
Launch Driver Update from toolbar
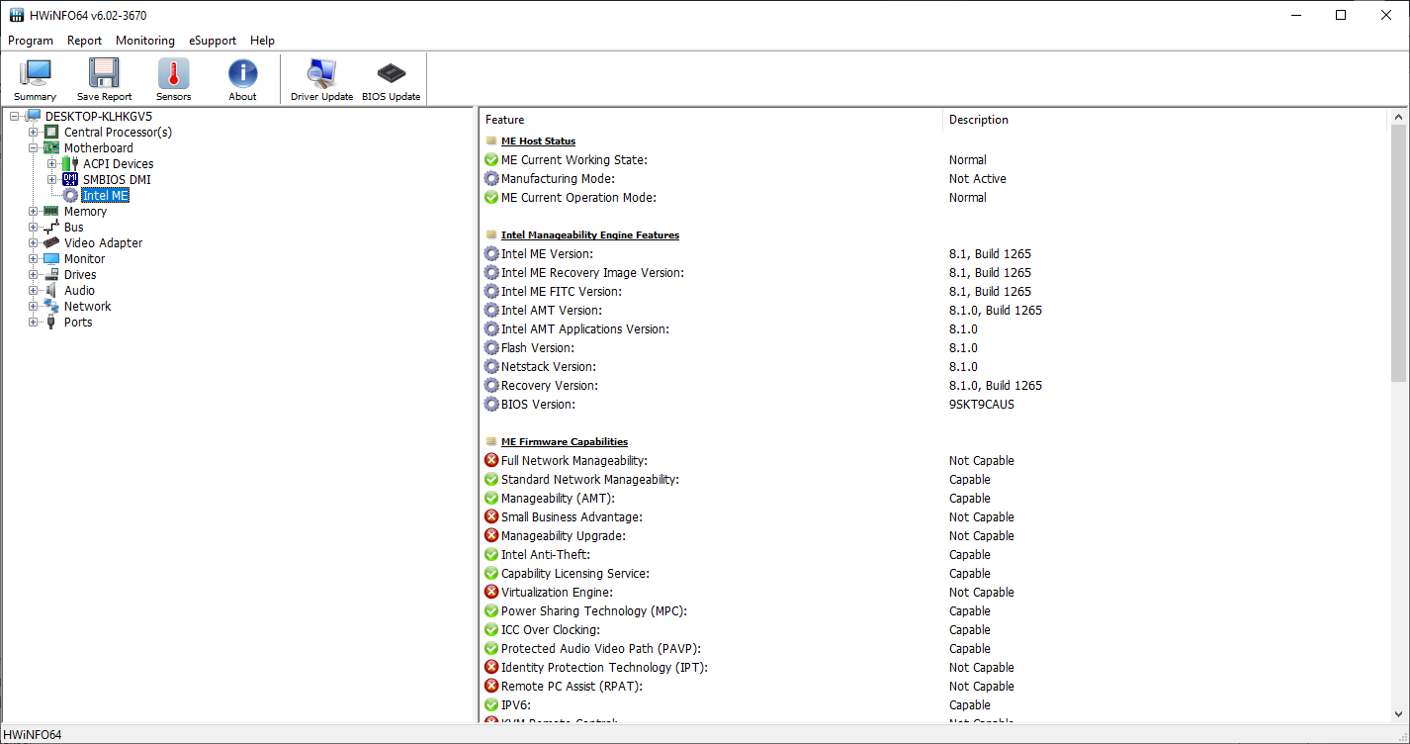point(321,73)
